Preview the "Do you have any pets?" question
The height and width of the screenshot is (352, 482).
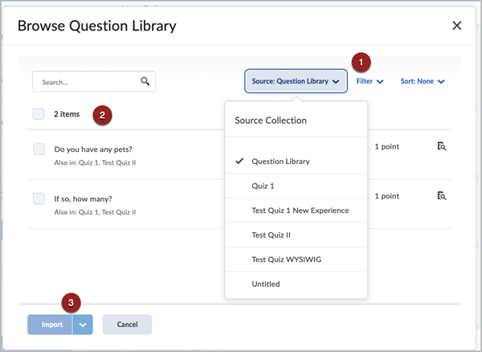point(442,146)
